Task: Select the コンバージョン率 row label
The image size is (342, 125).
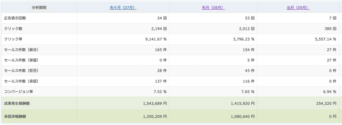Action: pos(19,92)
